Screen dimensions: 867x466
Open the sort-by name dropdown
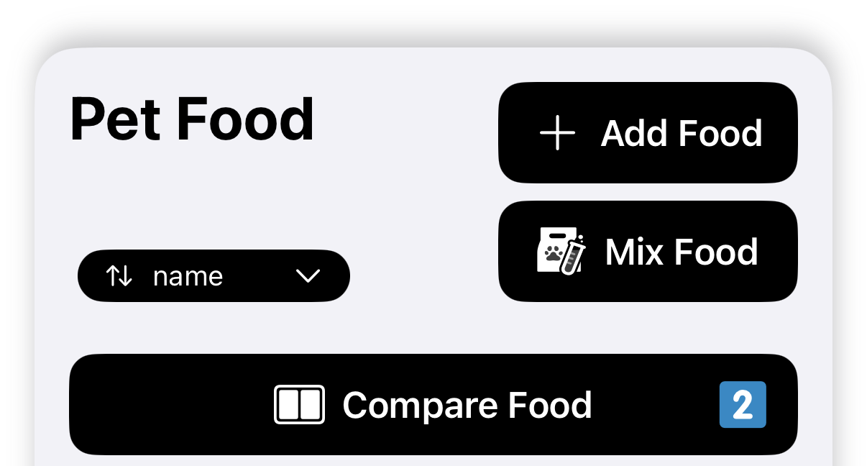tap(214, 276)
